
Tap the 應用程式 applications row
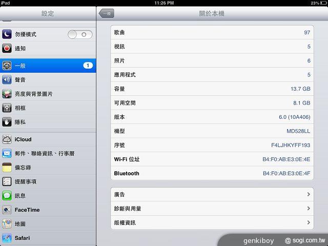212,75
